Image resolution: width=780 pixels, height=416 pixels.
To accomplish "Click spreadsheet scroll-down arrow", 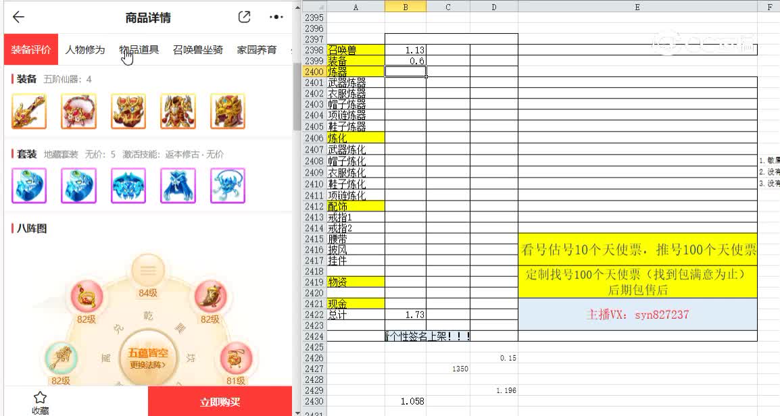I will 297,412.
